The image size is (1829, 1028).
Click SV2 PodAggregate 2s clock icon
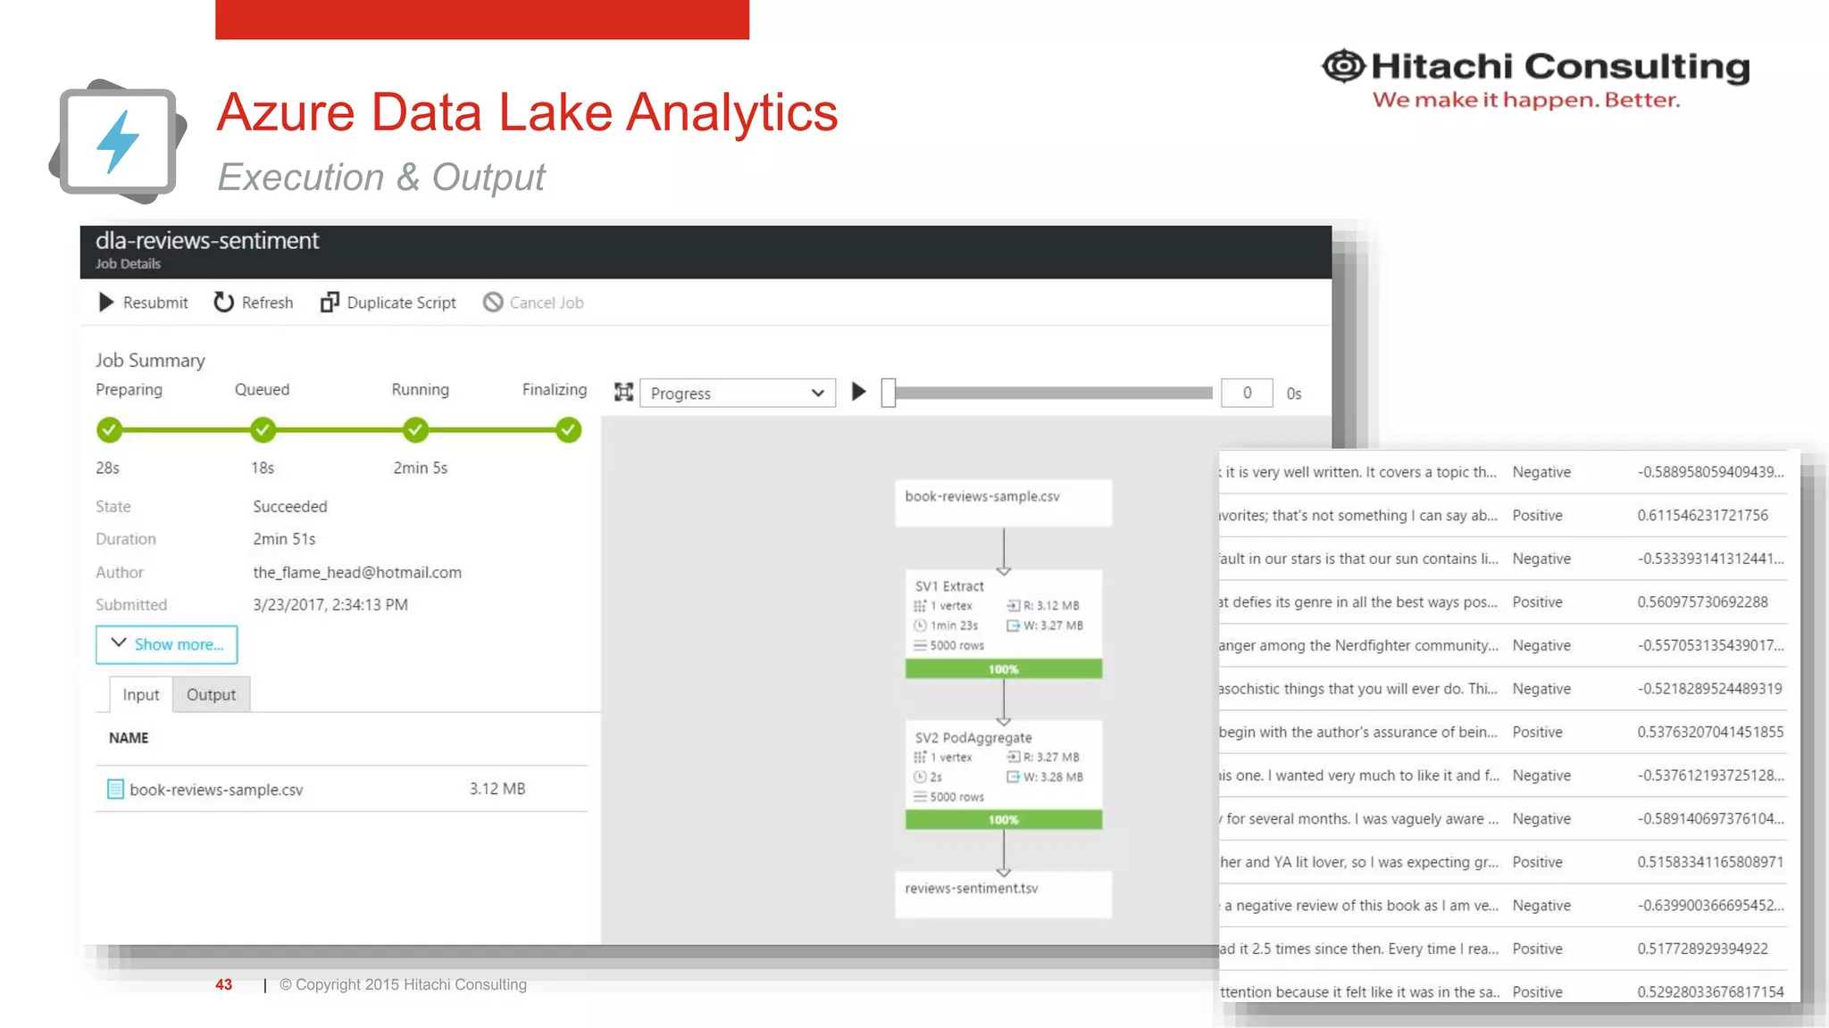(920, 776)
